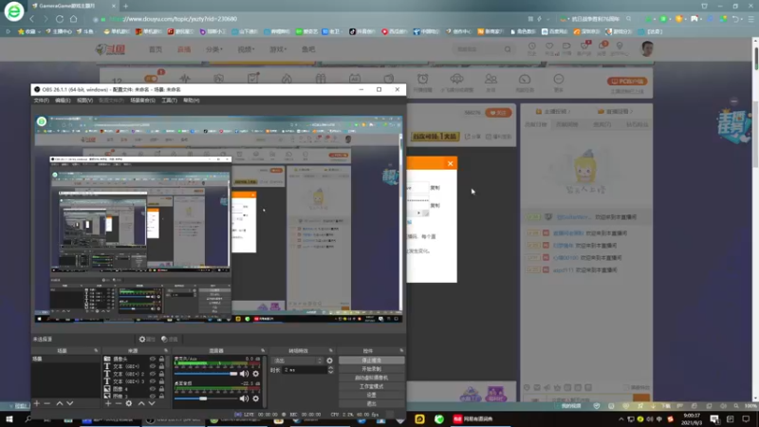Show hidden system tray icons chevron
This screenshot has width=759, height=427.
click(x=621, y=419)
